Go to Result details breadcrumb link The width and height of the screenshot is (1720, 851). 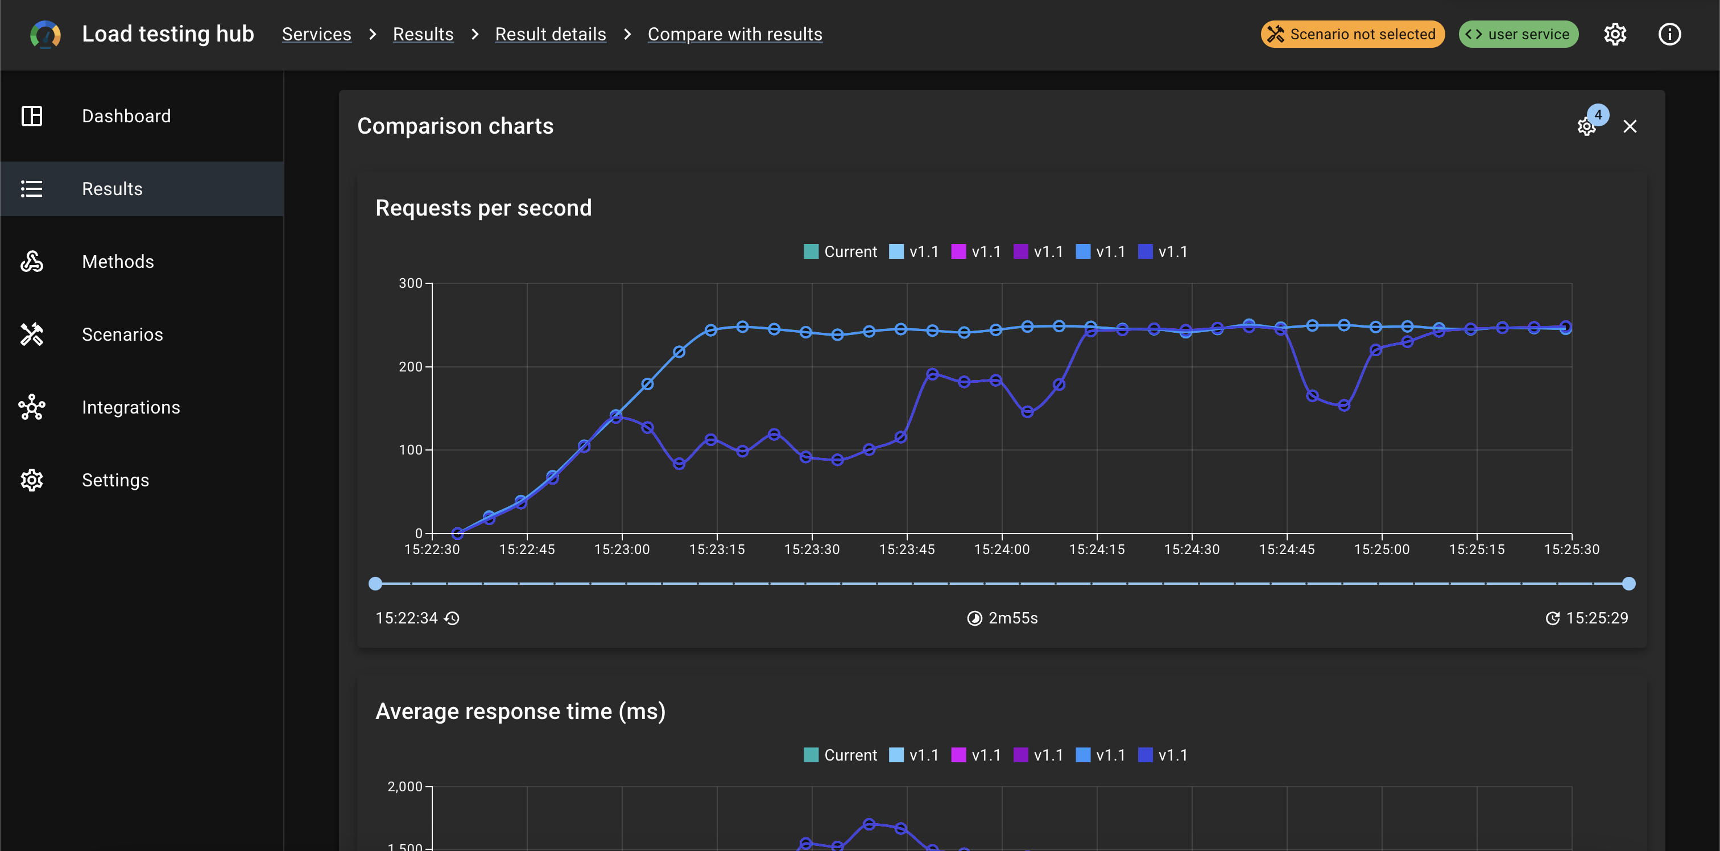551,34
